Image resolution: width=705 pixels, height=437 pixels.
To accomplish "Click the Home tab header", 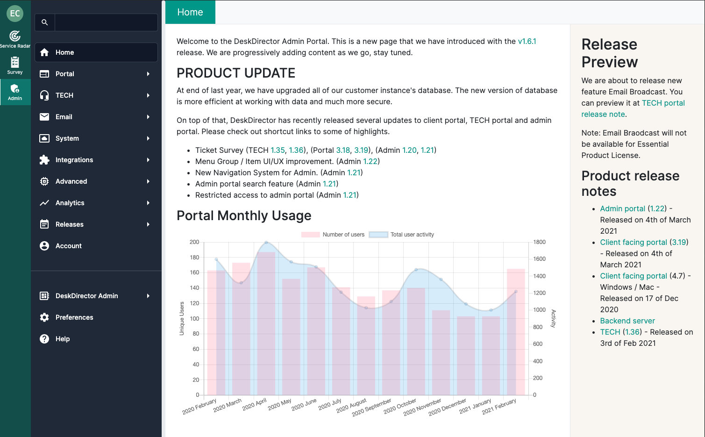I will pos(190,12).
